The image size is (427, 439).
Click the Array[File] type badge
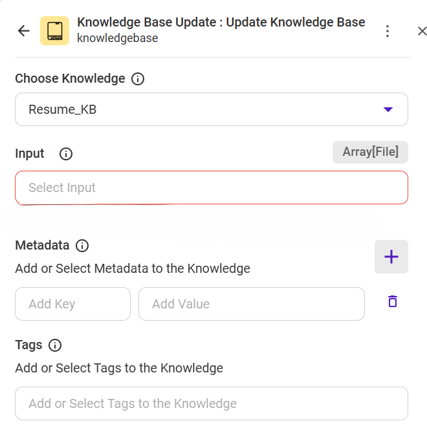pos(370,152)
